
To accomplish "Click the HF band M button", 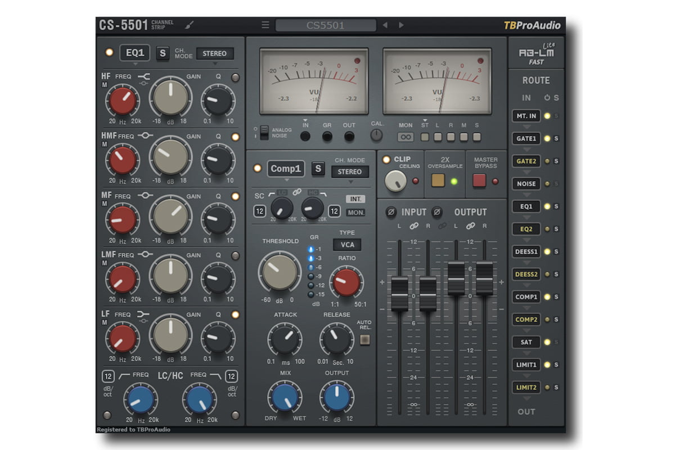I will 105,85.
